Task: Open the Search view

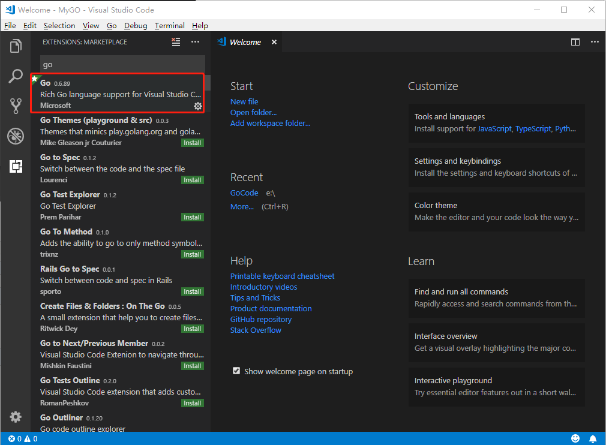Action: (16, 76)
